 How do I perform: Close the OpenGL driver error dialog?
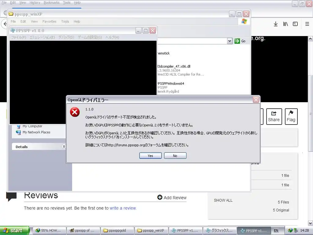pos(256,99)
